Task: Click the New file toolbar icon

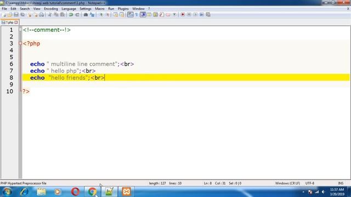Action: 4,15
